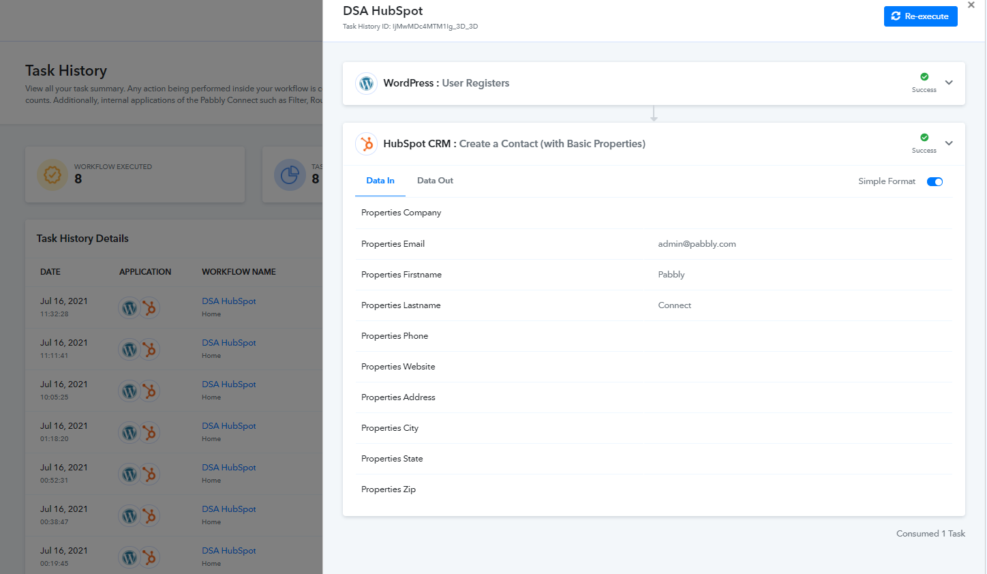Click the Properties Zip label
This screenshot has height=574, width=987.
pyautogui.click(x=389, y=489)
